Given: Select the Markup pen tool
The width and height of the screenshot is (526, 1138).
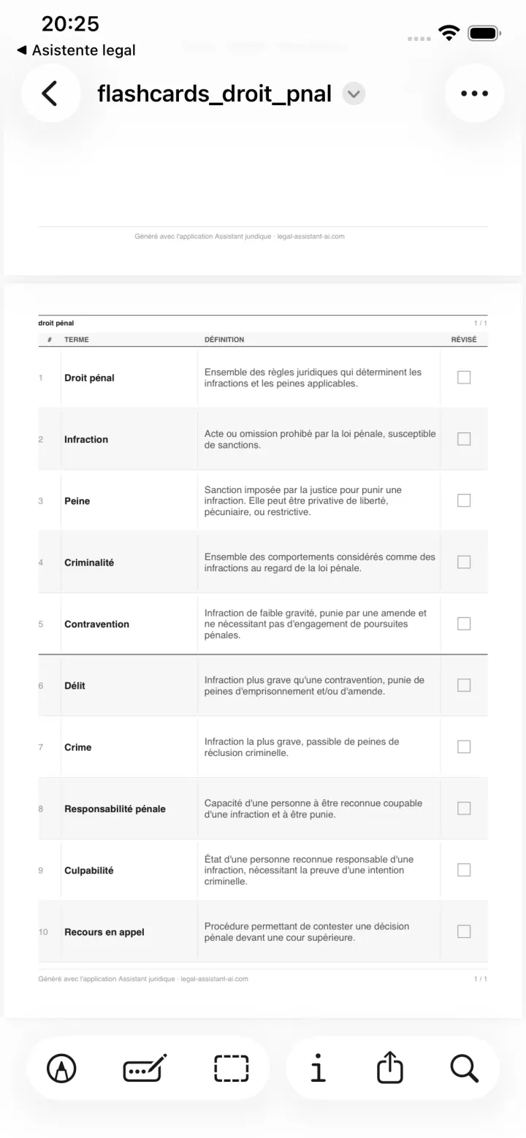Looking at the screenshot, I should tap(61, 1069).
